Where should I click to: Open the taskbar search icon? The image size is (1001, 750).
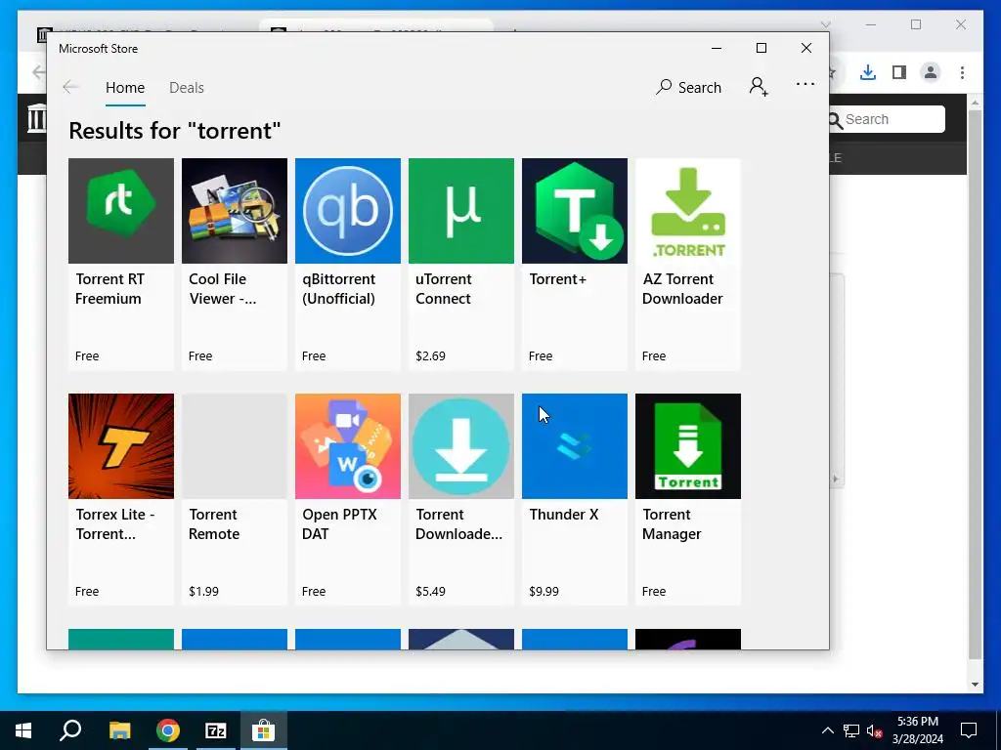click(70, 730)
